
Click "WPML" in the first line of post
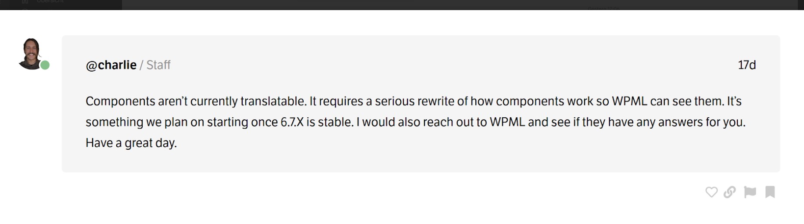point(629,101)
